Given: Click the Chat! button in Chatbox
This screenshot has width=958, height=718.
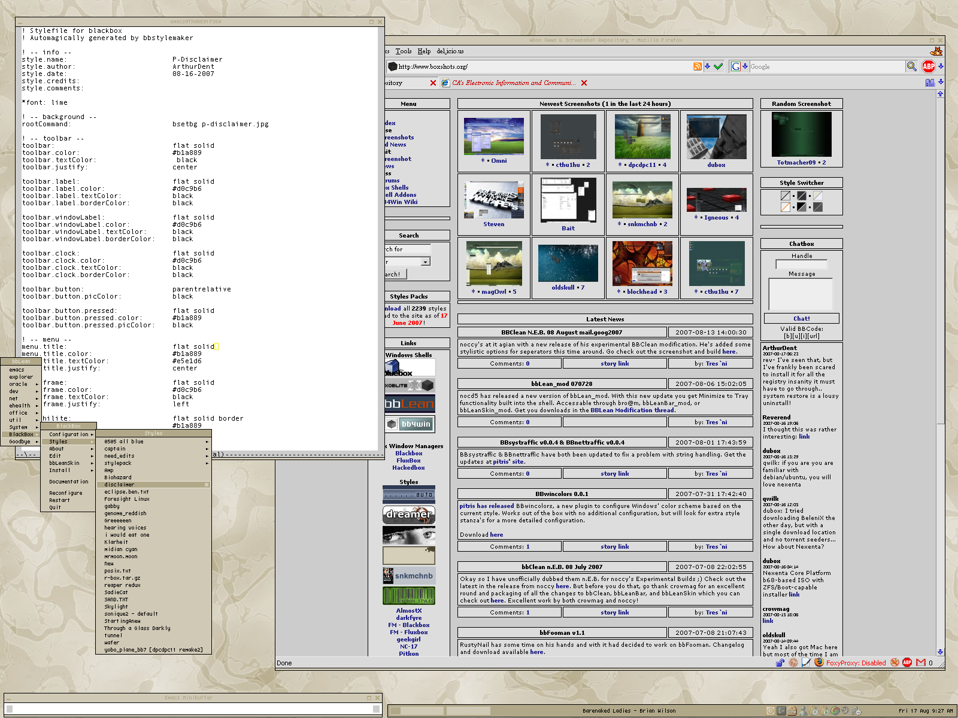Looking at the screenshot, I should tap(802, 319).
